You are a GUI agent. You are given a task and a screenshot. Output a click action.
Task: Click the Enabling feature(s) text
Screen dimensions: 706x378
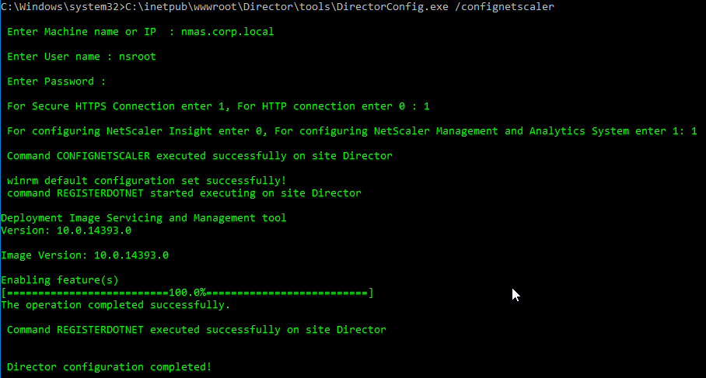(x=59, y=280)
